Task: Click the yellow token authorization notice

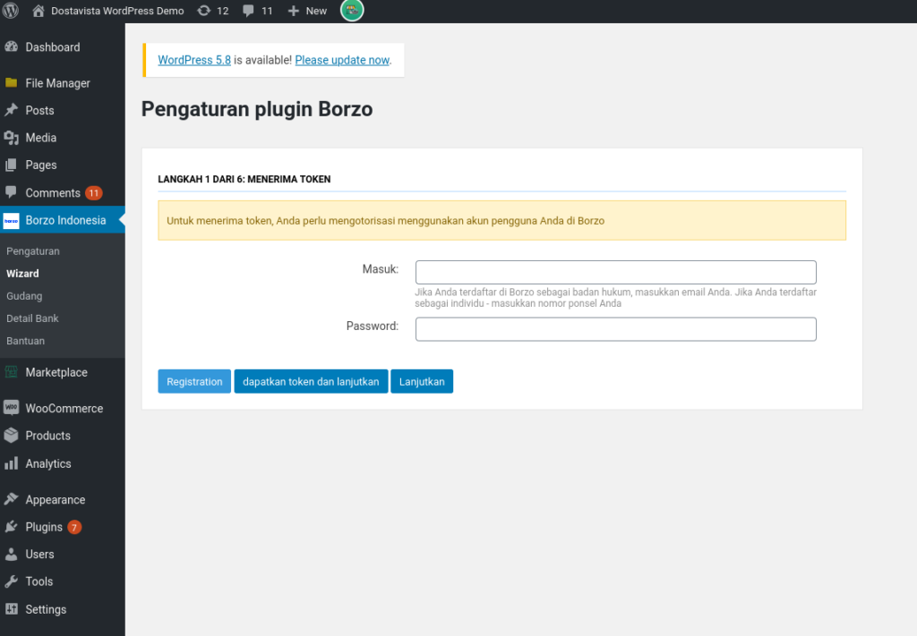Action: (x=501, y=220)
